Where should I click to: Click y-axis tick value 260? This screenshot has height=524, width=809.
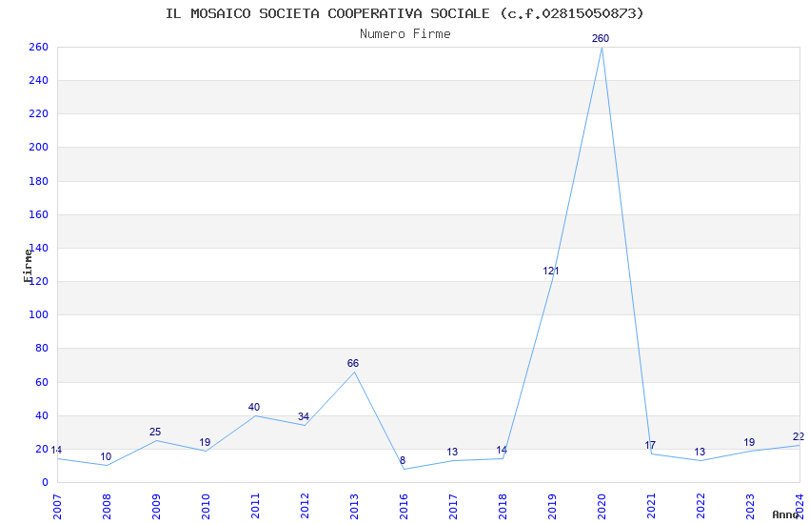[39, 47]
